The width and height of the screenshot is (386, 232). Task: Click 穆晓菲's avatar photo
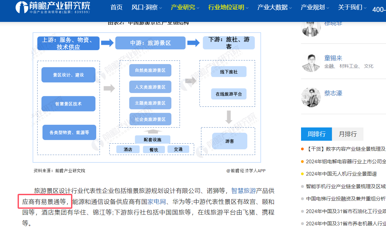(311, 29)
